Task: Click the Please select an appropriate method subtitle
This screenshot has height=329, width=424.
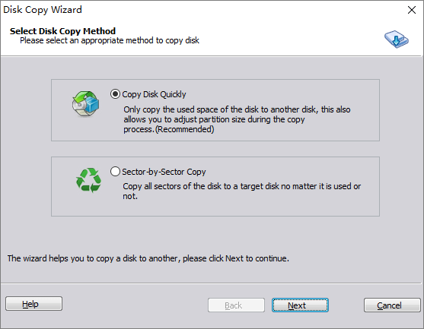Action: coord(110,40)
